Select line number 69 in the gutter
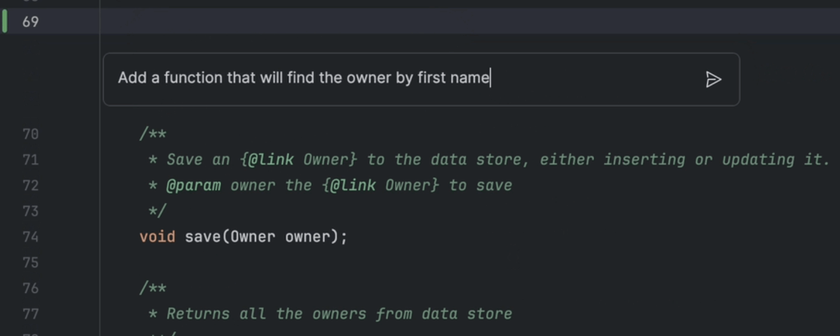This screenshot has width=840, height=336. [30, 22]
